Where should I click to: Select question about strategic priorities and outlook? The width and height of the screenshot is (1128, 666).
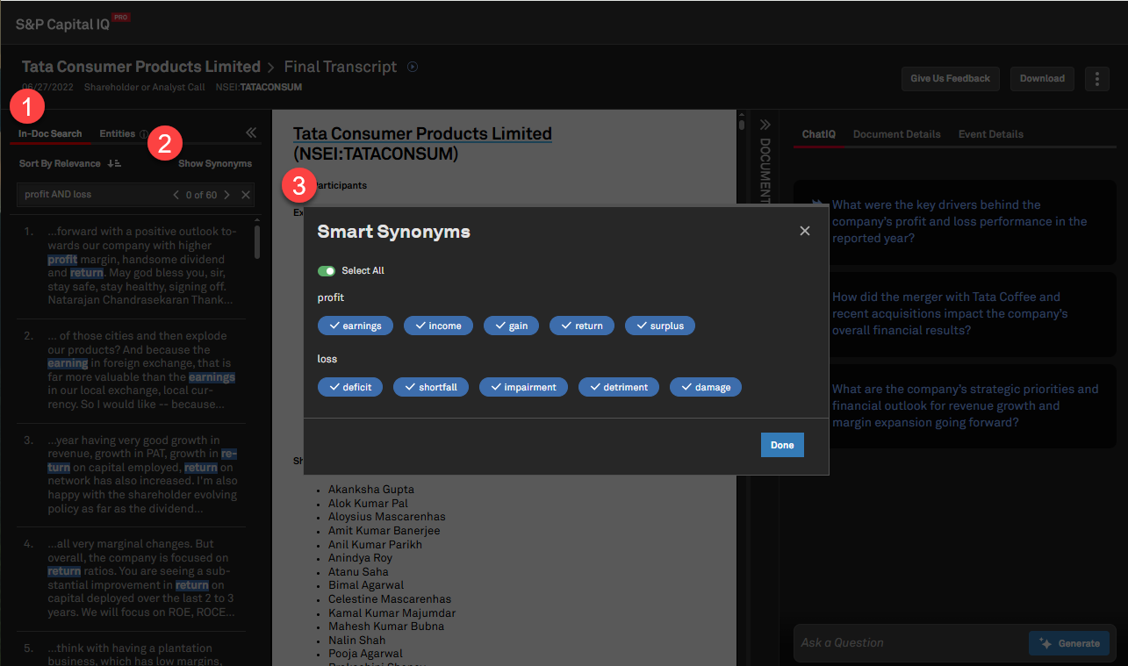point(955,405)
